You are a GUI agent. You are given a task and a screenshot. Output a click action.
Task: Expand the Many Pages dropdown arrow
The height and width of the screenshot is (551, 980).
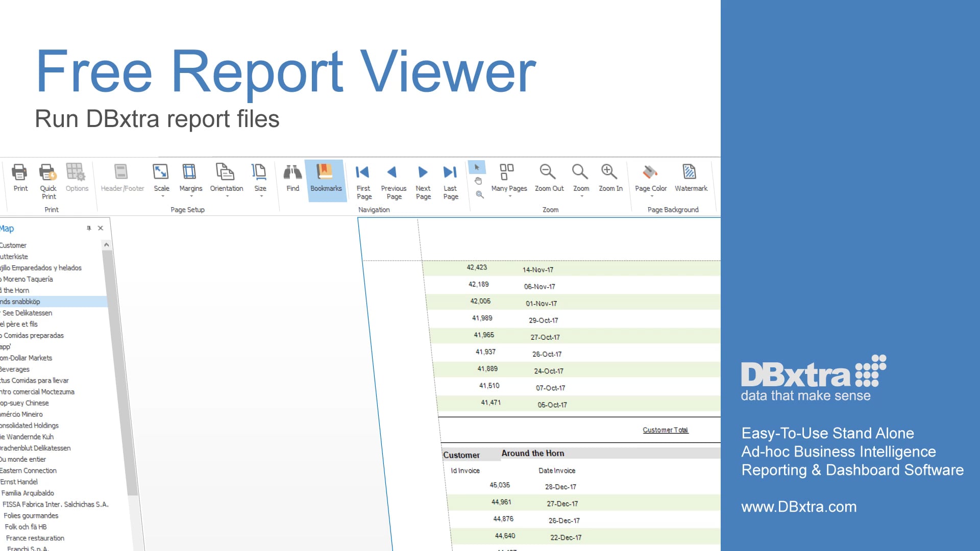[509, 196]
